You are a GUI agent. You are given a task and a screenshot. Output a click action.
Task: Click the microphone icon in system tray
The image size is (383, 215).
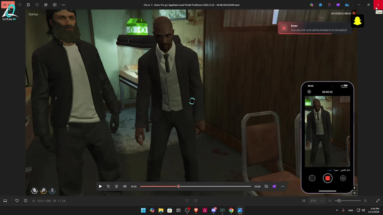tap(343, 210)
